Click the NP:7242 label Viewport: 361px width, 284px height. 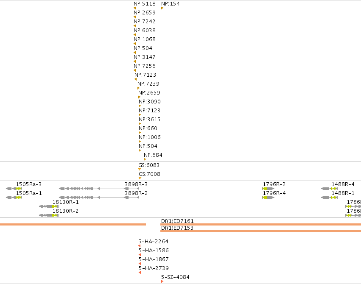tap(145, 22)
